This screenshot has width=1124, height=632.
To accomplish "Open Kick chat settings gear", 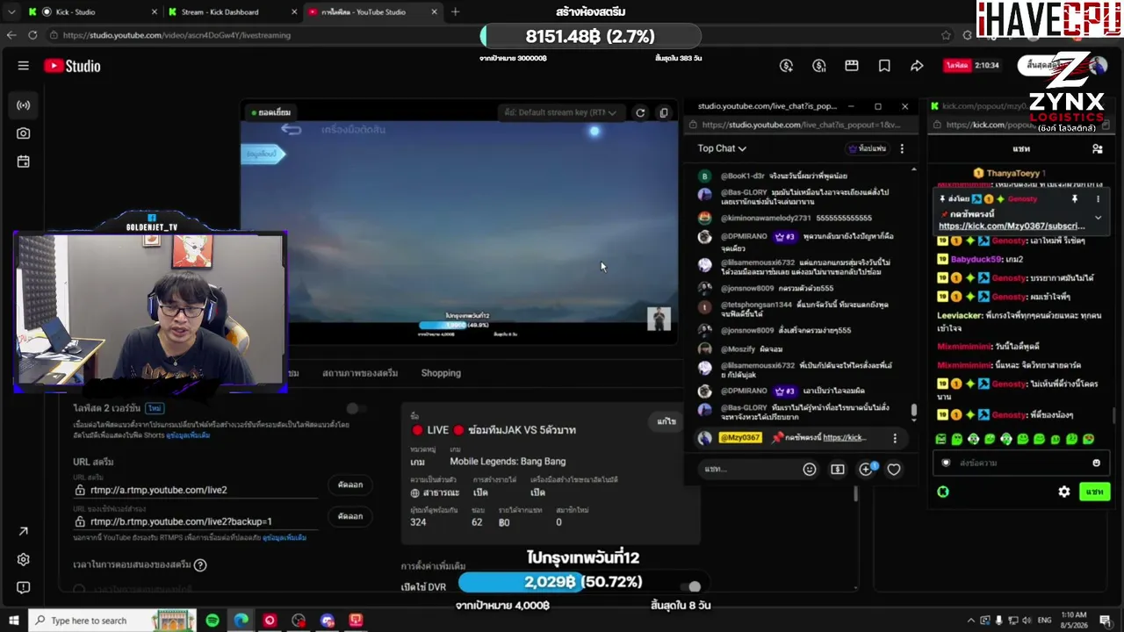I will (1064, 492).
